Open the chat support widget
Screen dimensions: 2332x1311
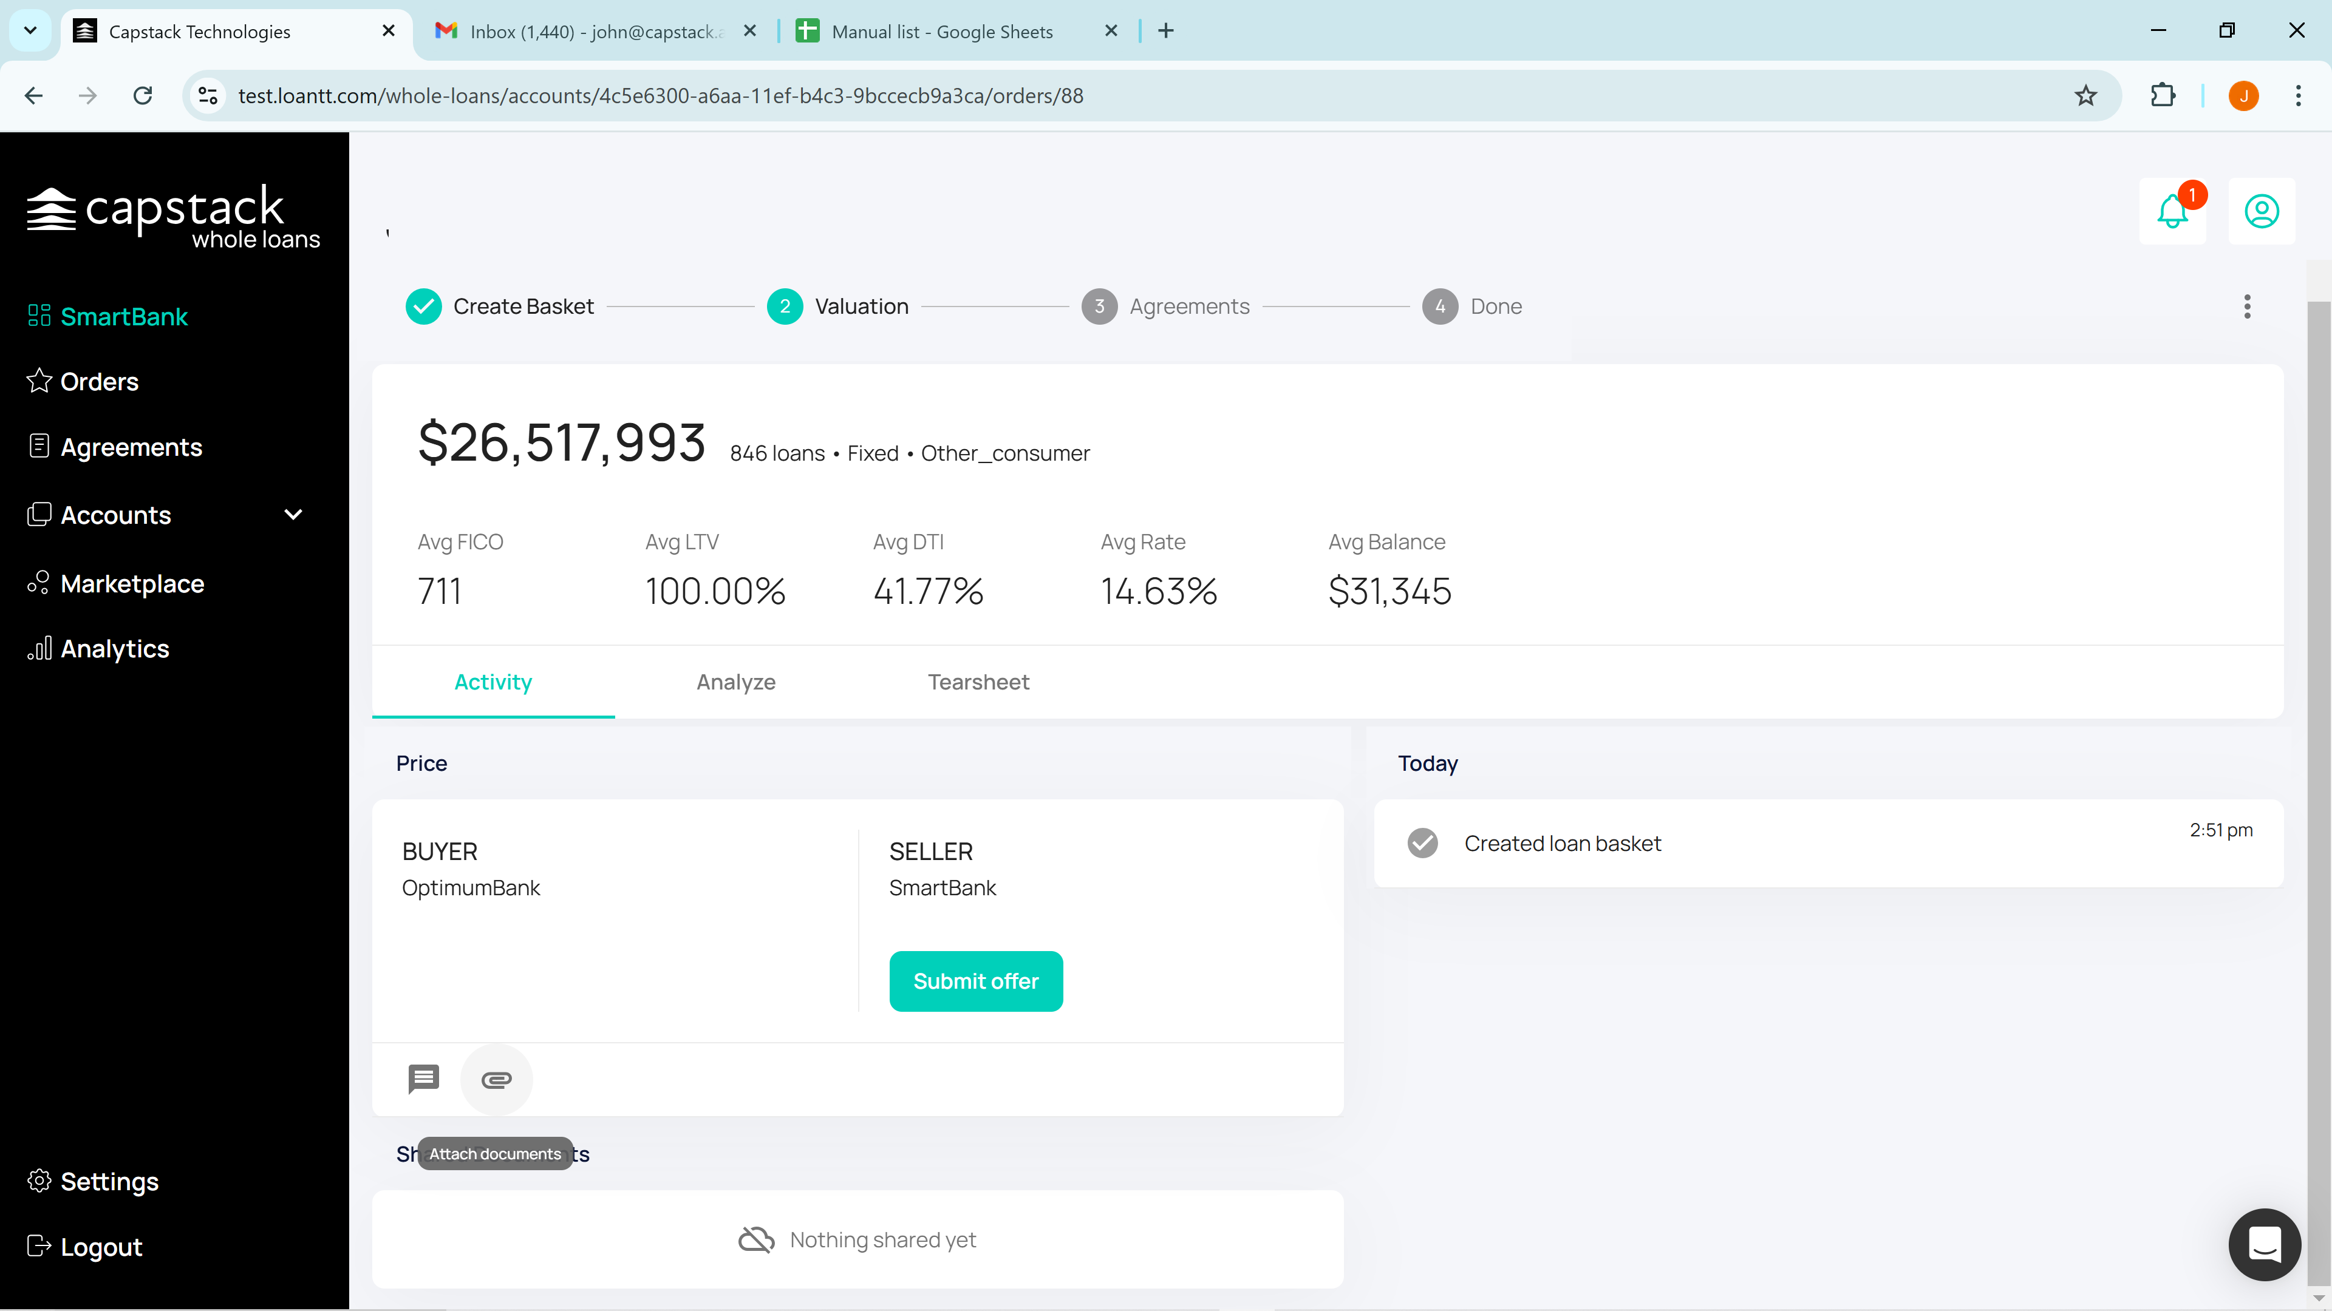tap(2264, 1244)
